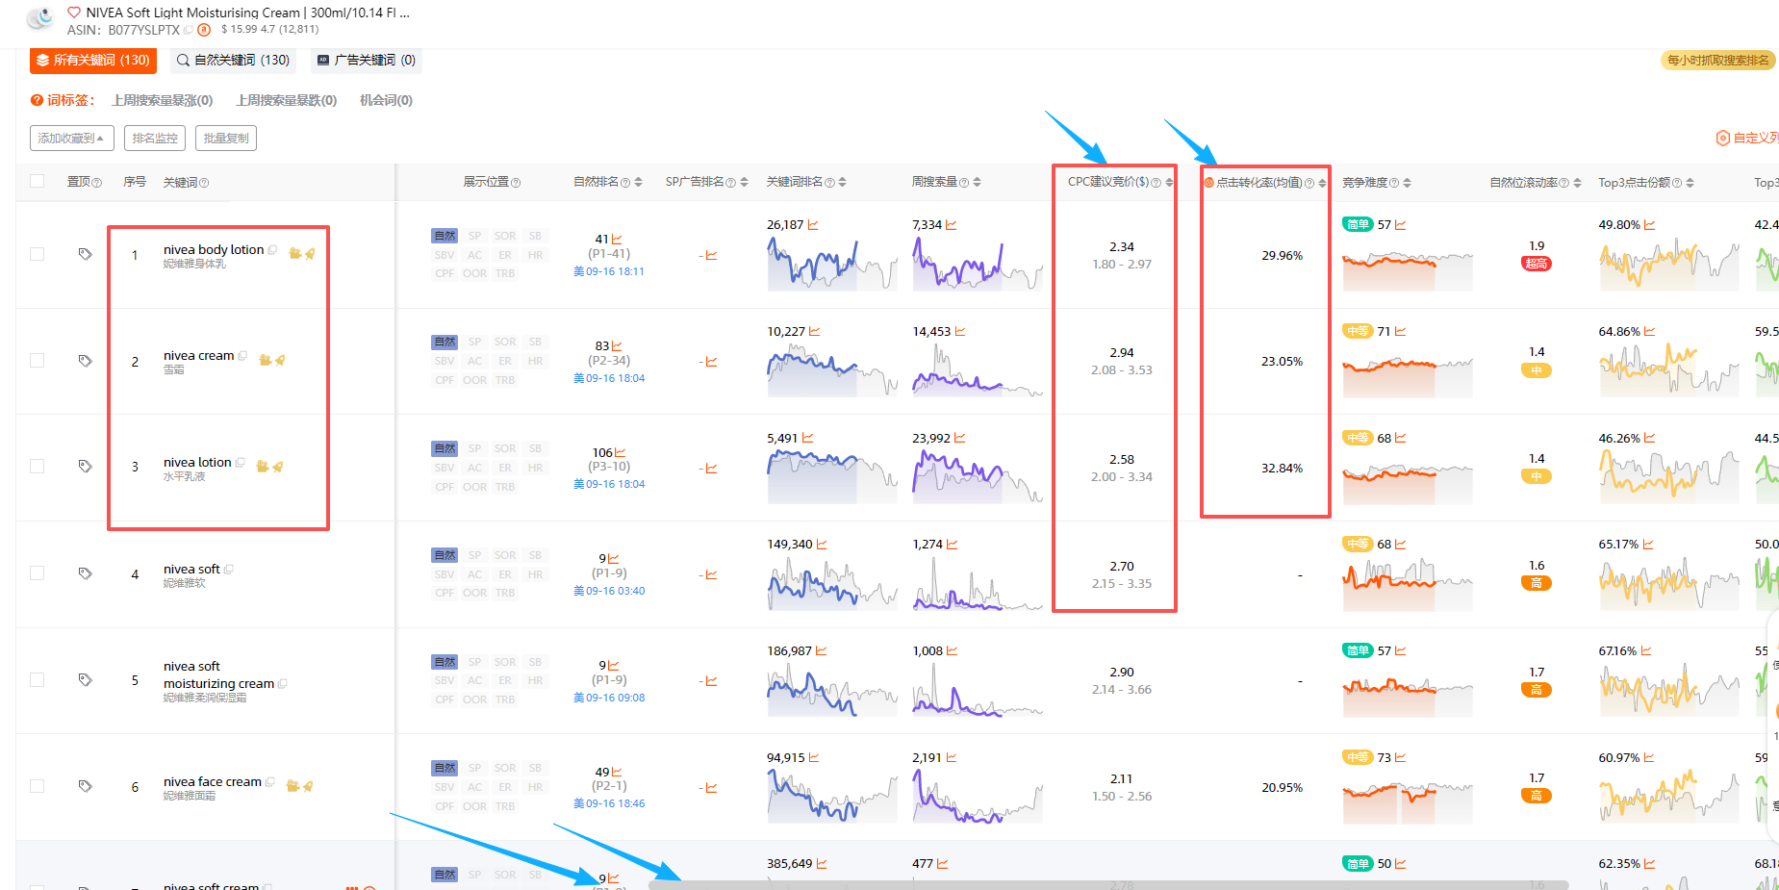1779x890 pixels.
Task: Click the help icon before 词标签 label
Action: [x=37, y=100]
